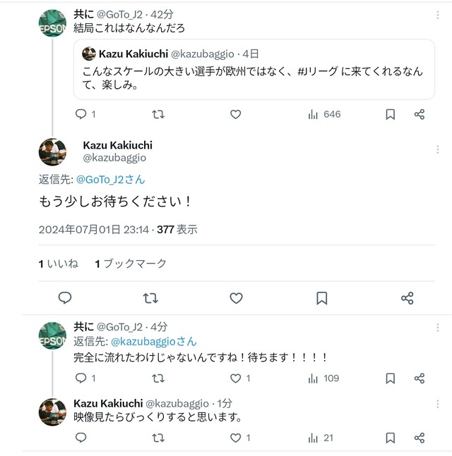Like the main tweet もう少しお待ちください
The image size is (452, 456).
[236, 298]
